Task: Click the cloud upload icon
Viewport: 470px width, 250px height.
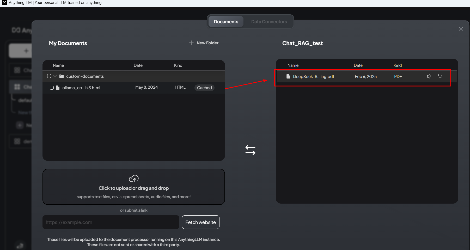Action: (x=134, y=179)
